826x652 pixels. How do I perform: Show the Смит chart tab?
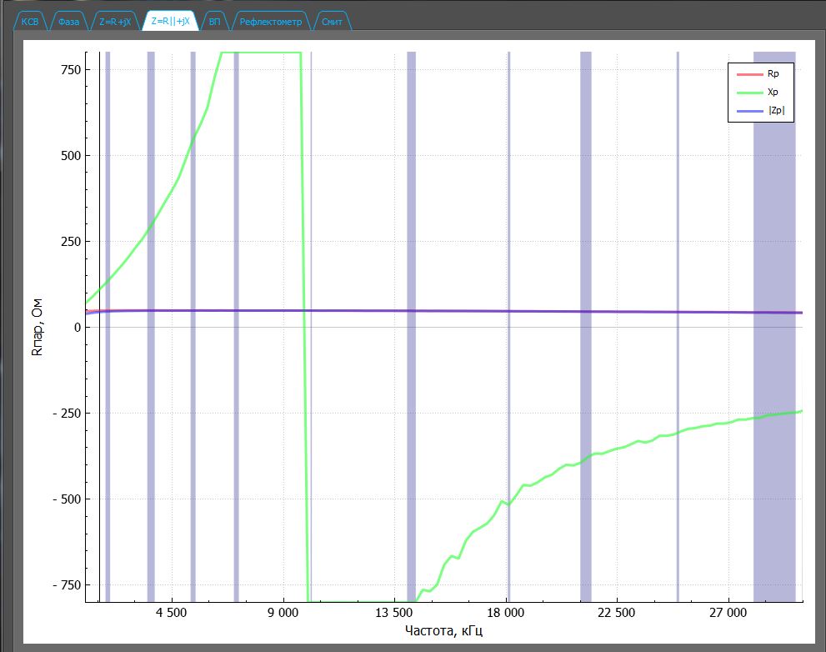click(x=332, y=22)
